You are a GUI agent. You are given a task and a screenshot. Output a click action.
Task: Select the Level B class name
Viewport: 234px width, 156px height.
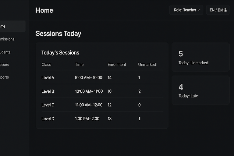click(x=48, y=91)
